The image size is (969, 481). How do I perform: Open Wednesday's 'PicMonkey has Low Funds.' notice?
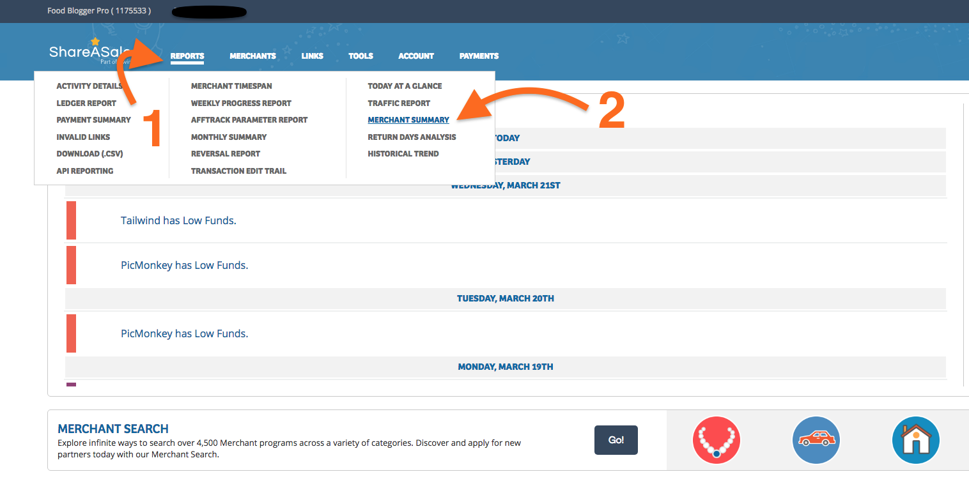coord(184,265)
